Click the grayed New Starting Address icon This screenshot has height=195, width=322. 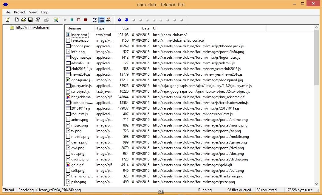click(47, 20)
